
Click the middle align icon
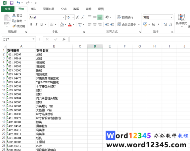(x=95, y=17)
